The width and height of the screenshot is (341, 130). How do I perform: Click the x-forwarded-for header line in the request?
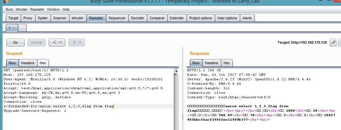(x=59, y=106)
